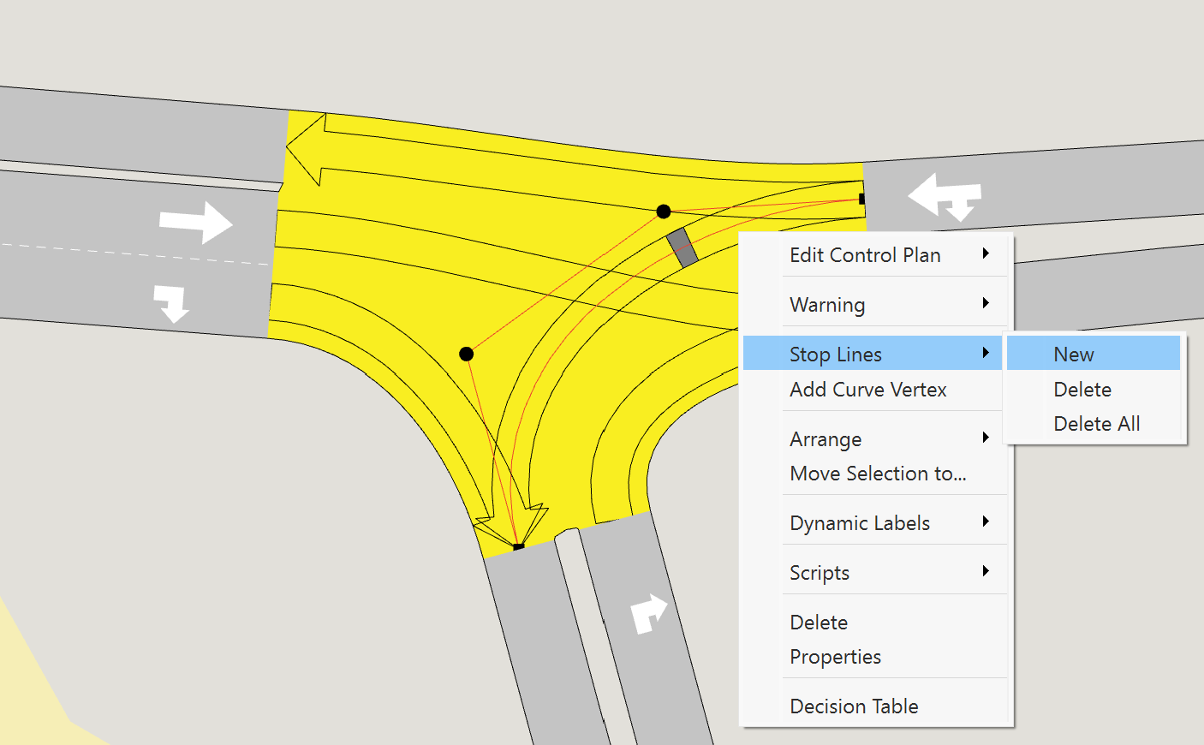Open the Warning submenu
1204x745 pixels.
(827, 304)
